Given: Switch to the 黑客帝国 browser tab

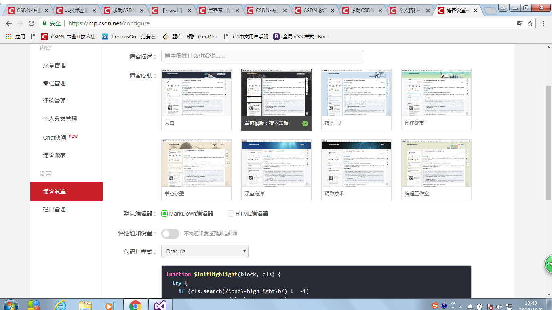Looking at the screenshot, I should 219,11.
